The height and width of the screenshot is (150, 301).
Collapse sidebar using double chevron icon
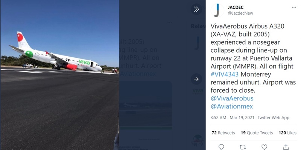pyautogui.click(x=196, y=9)
